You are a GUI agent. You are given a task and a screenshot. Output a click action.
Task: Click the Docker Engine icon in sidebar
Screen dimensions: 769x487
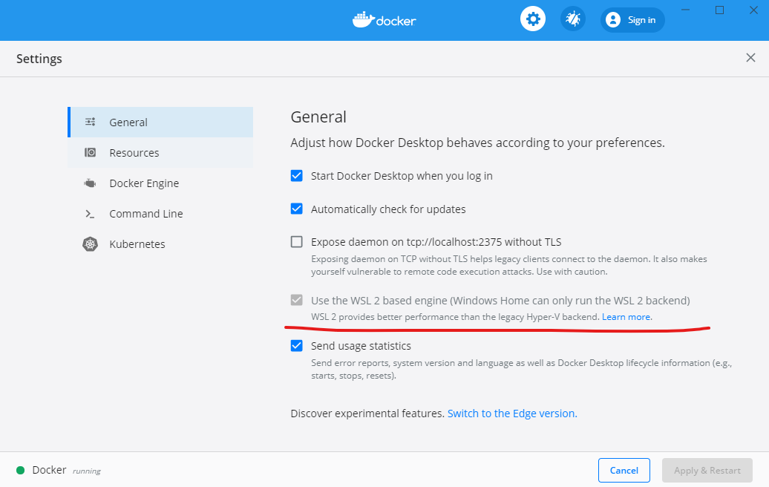tap(91, 183)
